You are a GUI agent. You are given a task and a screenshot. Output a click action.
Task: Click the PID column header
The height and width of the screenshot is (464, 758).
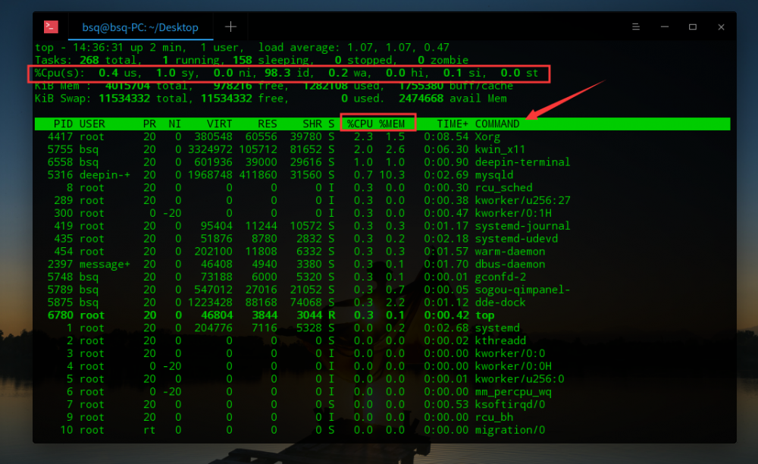click(x=64, y=124)
